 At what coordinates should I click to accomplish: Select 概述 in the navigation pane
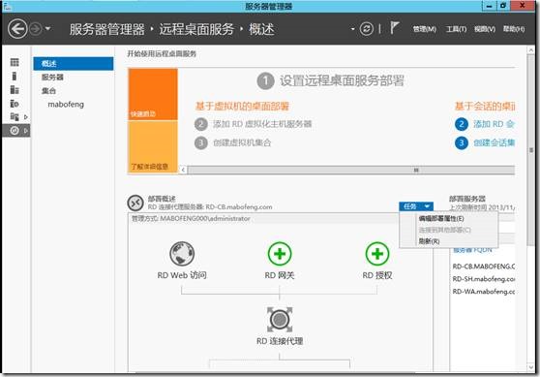(x=73, y=63)
